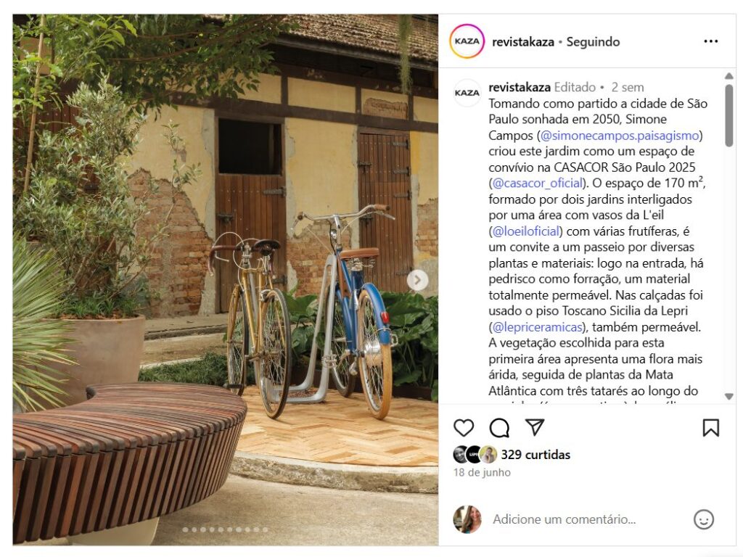Advance to next carousel photo arrow
This screenshot has height=557, width=743.
tap(417, 281)
